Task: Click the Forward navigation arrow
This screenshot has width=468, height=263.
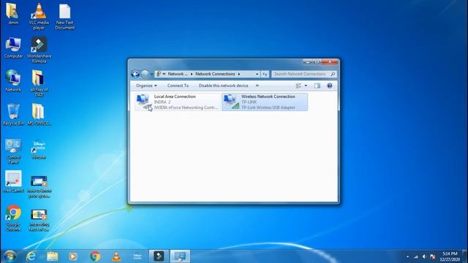Action: pyautogui.click(x=145, y=74)
